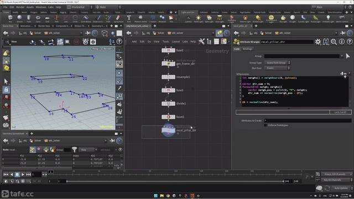Click the node name field recal_pillar_dir
Viewport: 354px width, 199px height.
point(287,42)
